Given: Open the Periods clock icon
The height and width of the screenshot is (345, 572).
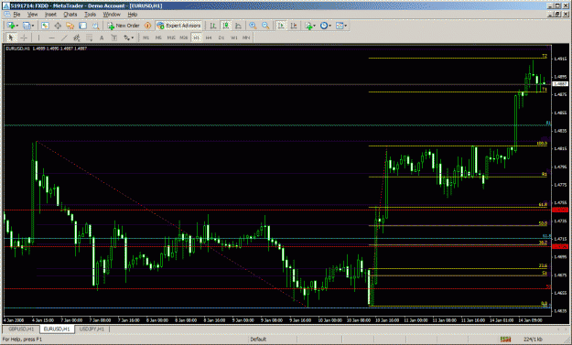Looking at the screenshot, I should [x=324, y=26].
